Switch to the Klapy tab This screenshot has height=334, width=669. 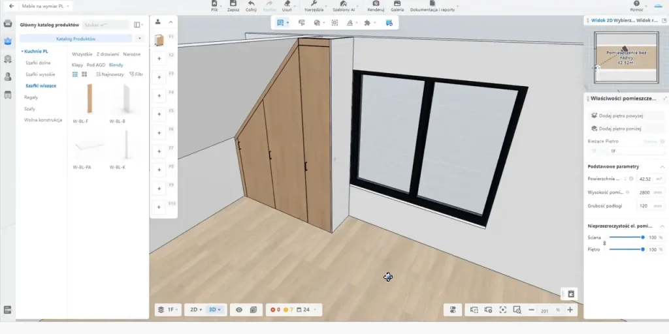pyautogui.click(x=77, y=65)
